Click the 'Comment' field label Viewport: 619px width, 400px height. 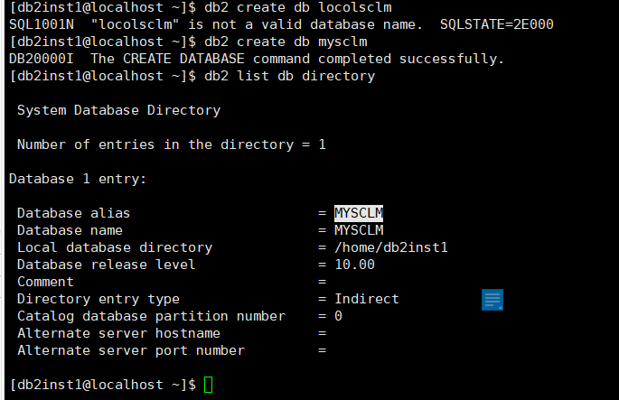point(47,282)
